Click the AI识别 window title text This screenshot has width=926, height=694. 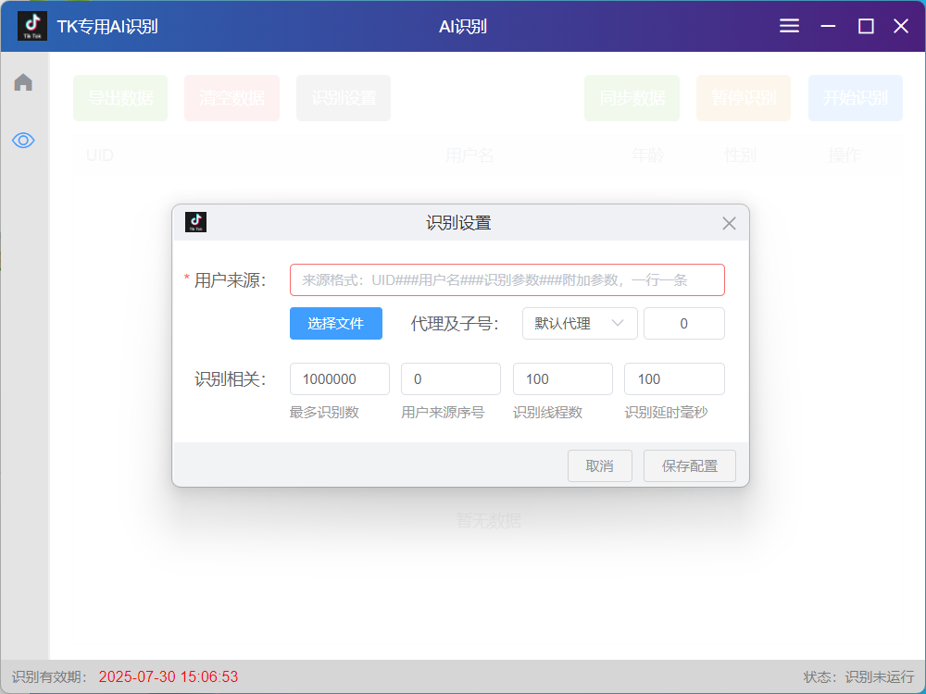click(x=462, y=27)
